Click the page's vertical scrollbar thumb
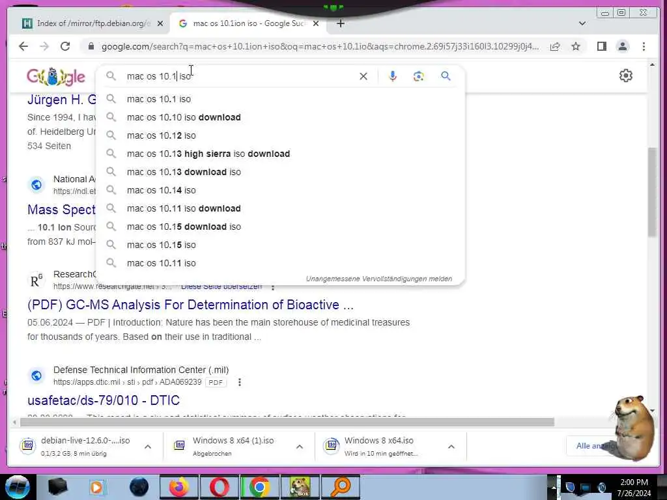Viewport: 667px width, 500px height. [x=652, y=192]
